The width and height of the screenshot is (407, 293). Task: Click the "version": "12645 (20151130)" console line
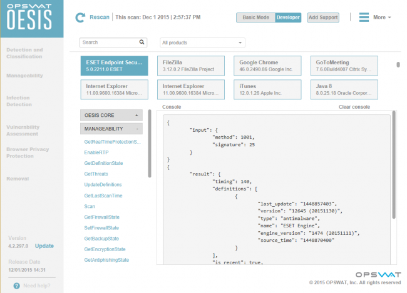[x=300, y=211]
